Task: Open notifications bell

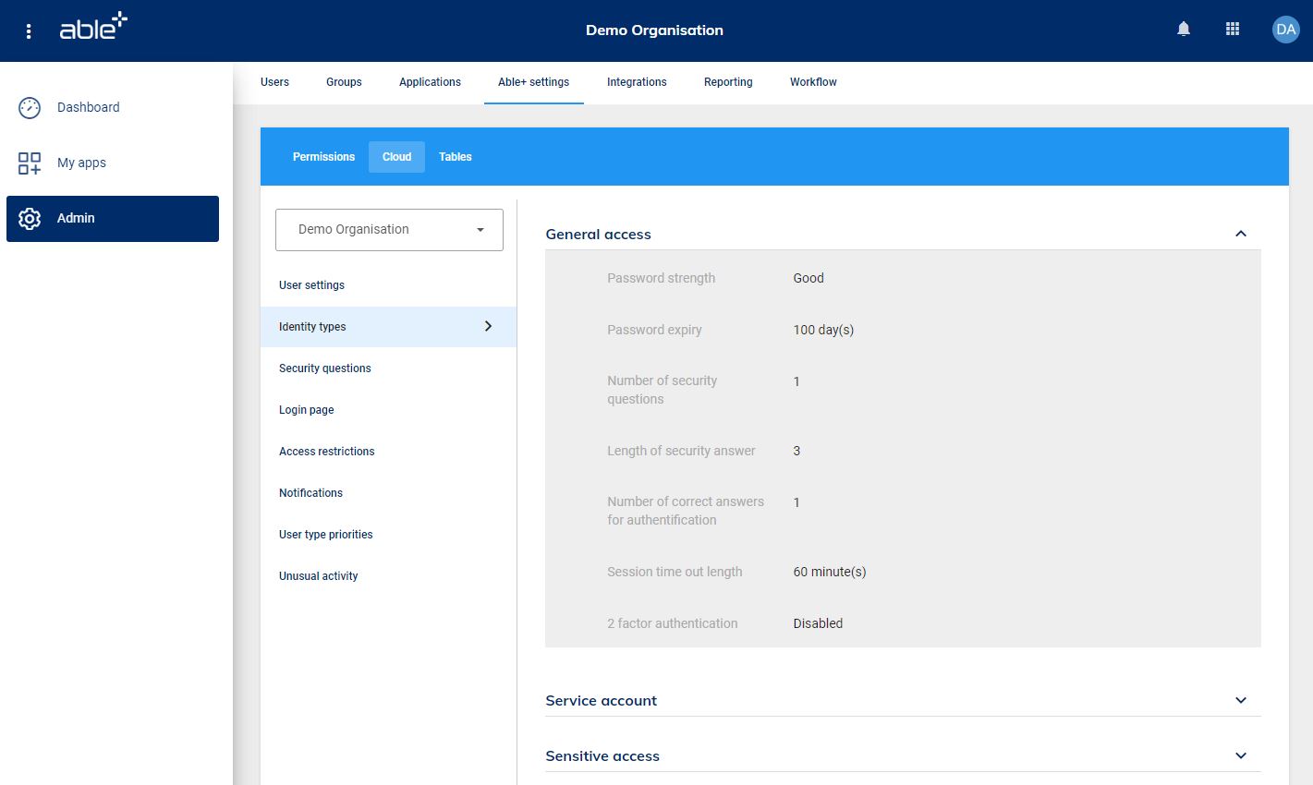Action: click(x=1184, y=30)
